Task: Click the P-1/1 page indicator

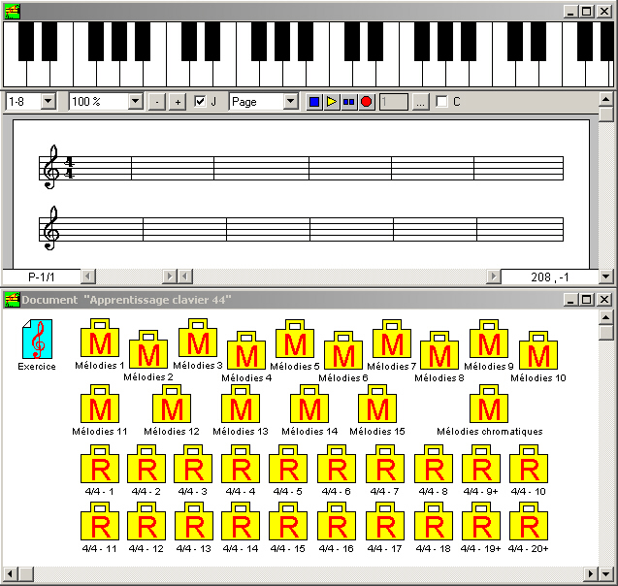Action: click(42, 277)
